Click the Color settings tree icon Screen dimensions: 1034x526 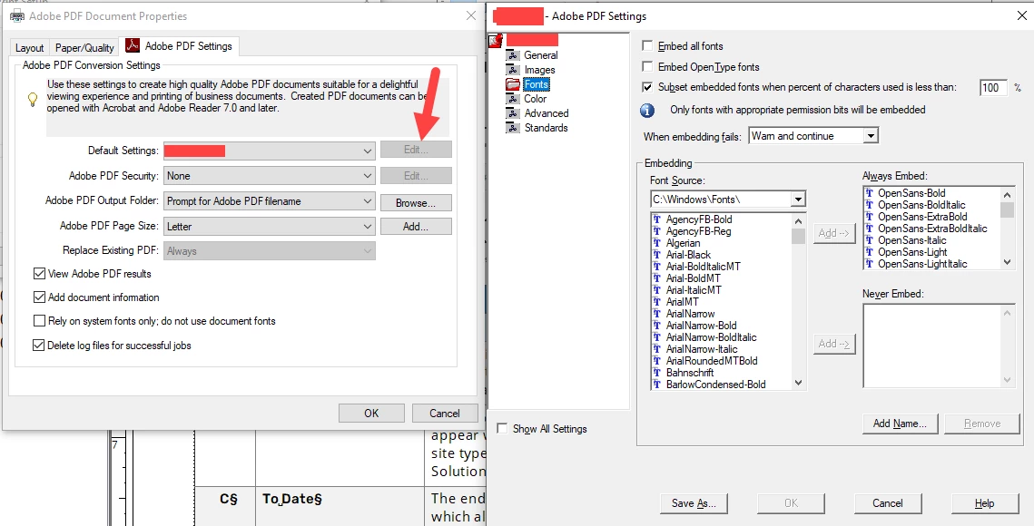coord(512,99)
